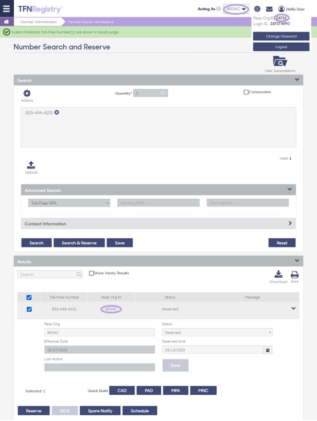317x421 pixels.
Task: Click the Actions gear icon
Action: 27,93
